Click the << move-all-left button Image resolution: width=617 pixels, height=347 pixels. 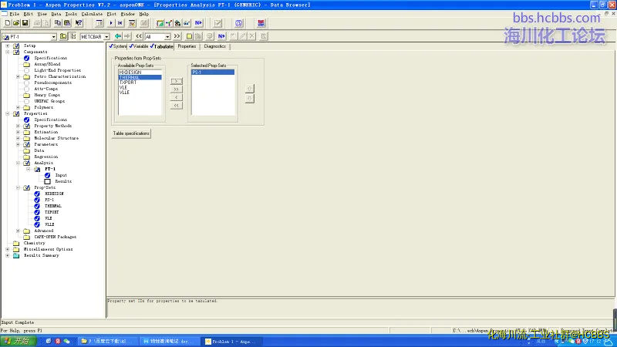177,106
